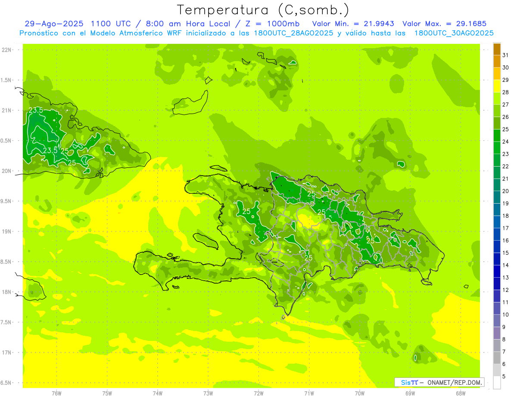
Task: Click the '69W' longitude axis label
Action: [x=410, y=393]
